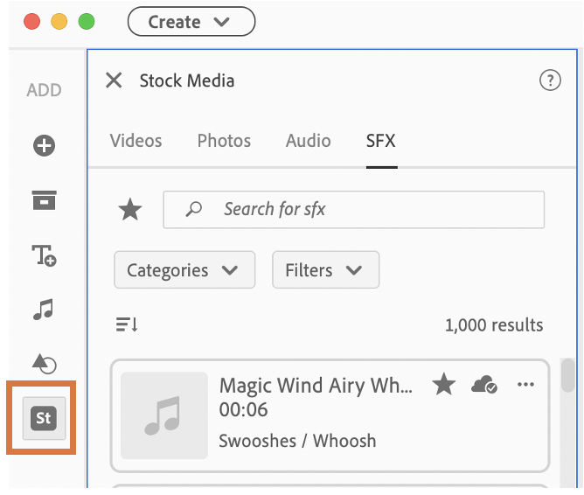
Task: Open the Create dropdown menu
Action: click(191, 22)
